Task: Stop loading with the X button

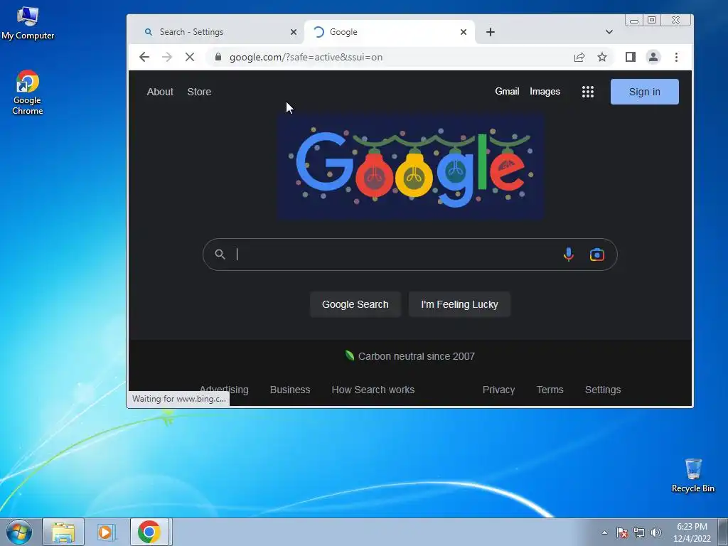Action: coord(189,57)
